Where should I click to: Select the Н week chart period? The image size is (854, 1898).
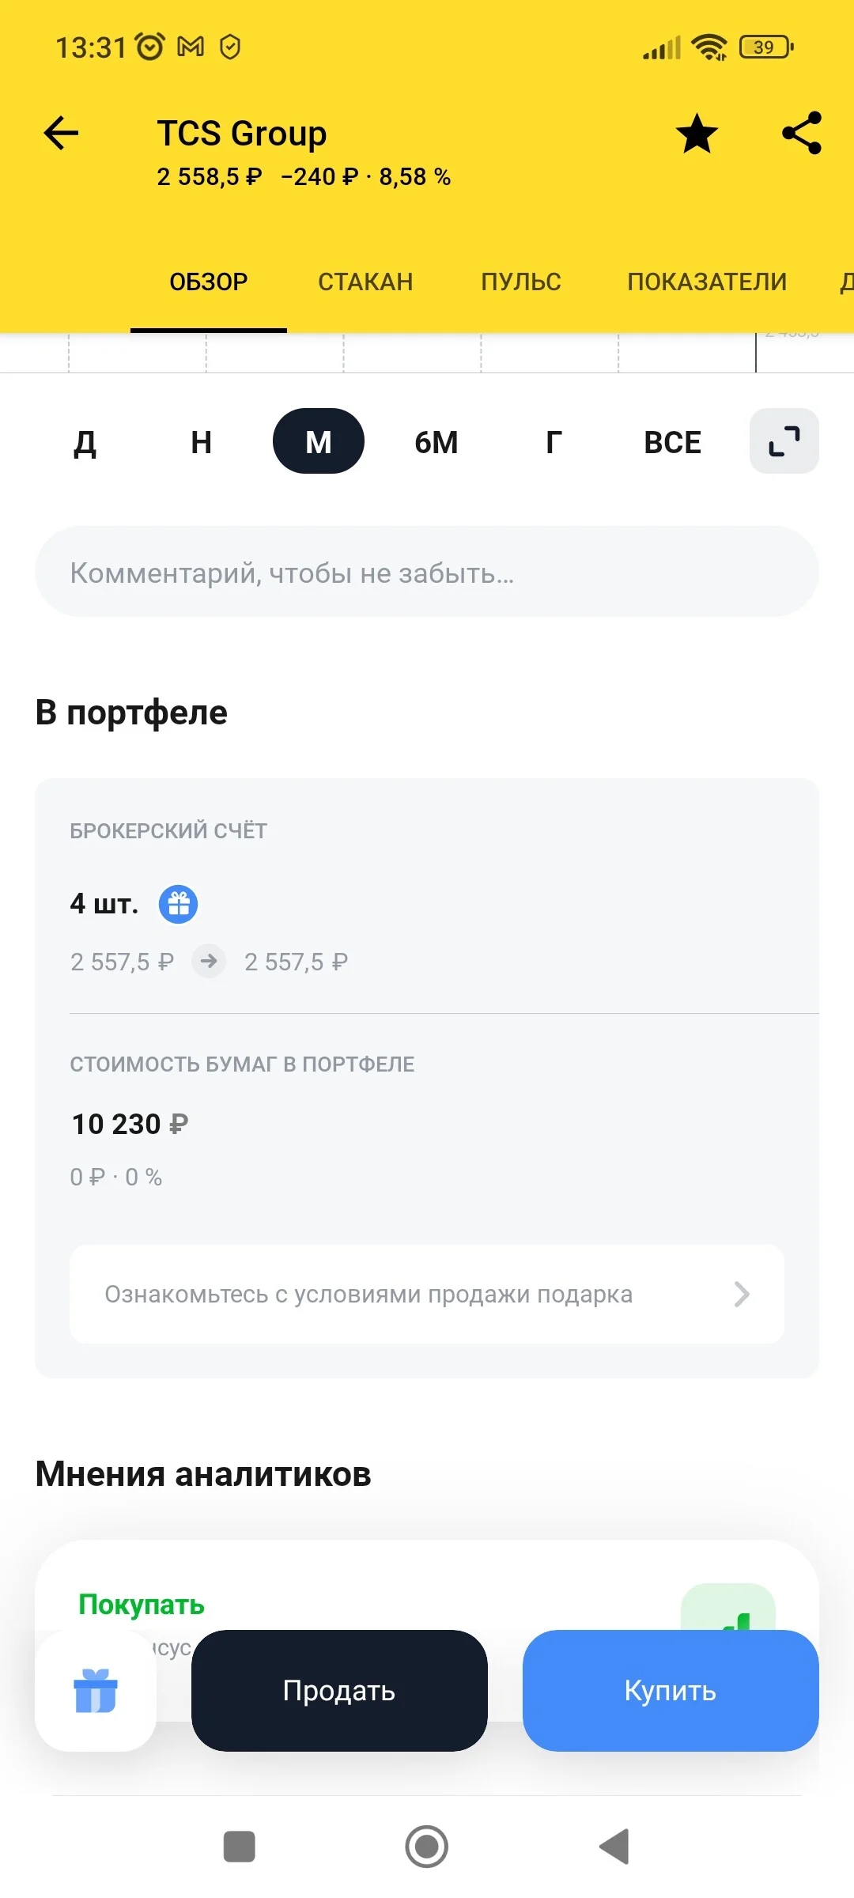pyautogui.click(x=202, y=442)
